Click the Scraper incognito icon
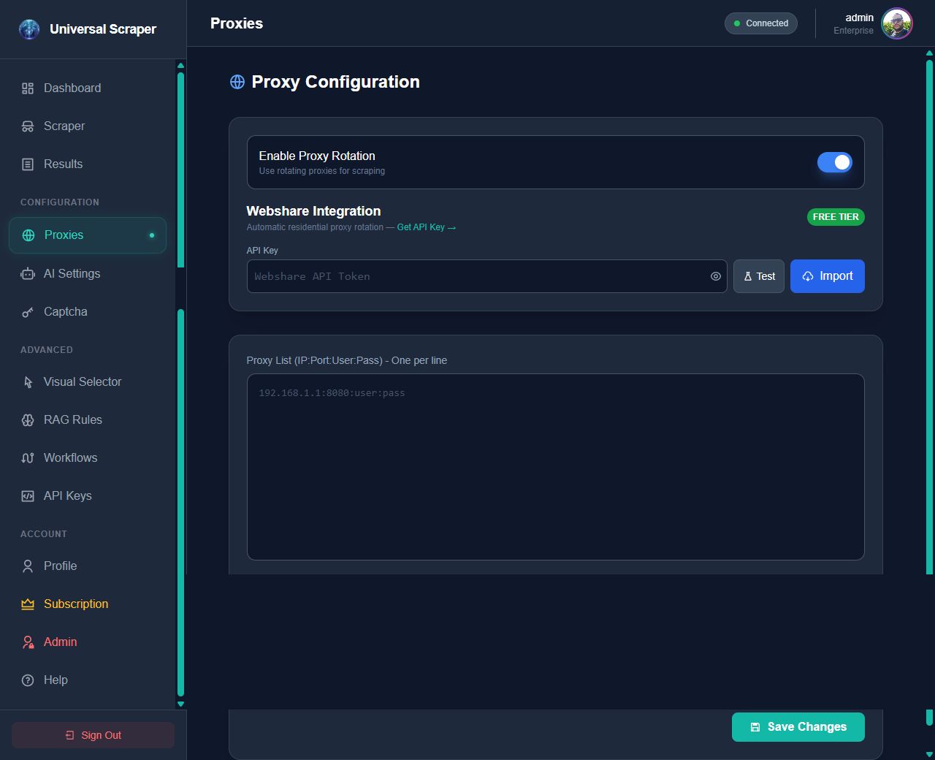The width and height of the screenshot is (935, 760). point(28,126)
